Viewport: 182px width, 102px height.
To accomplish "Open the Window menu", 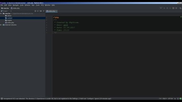I will click(47, 5).
